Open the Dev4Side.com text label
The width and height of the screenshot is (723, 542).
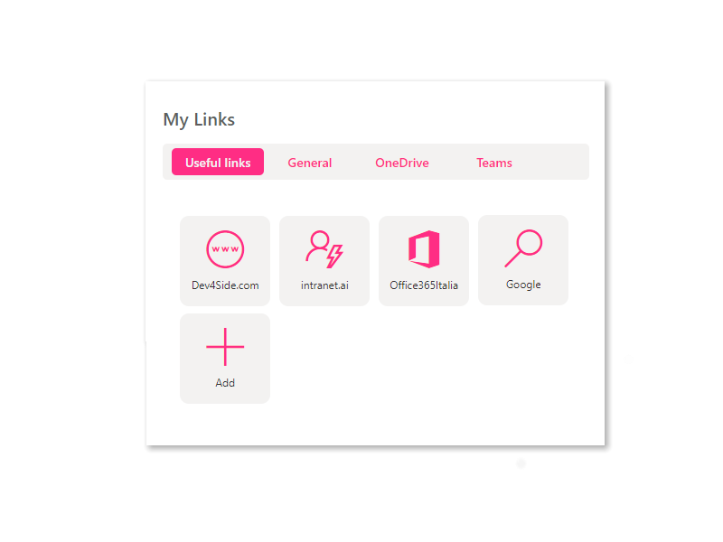pos(225,285)
